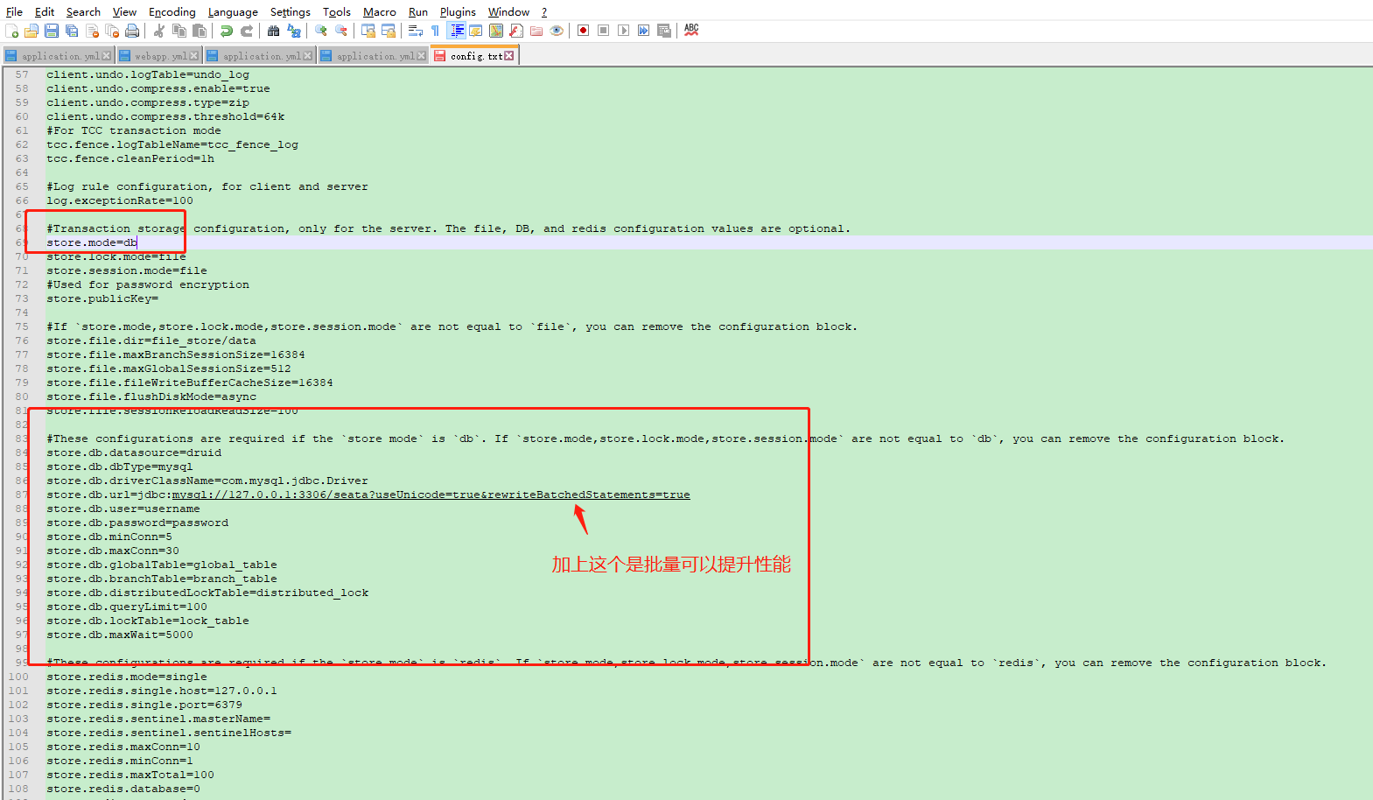The image size is (1373, 800).
Task: Click the ABC spell check icon
Action: tap(691, 31)
